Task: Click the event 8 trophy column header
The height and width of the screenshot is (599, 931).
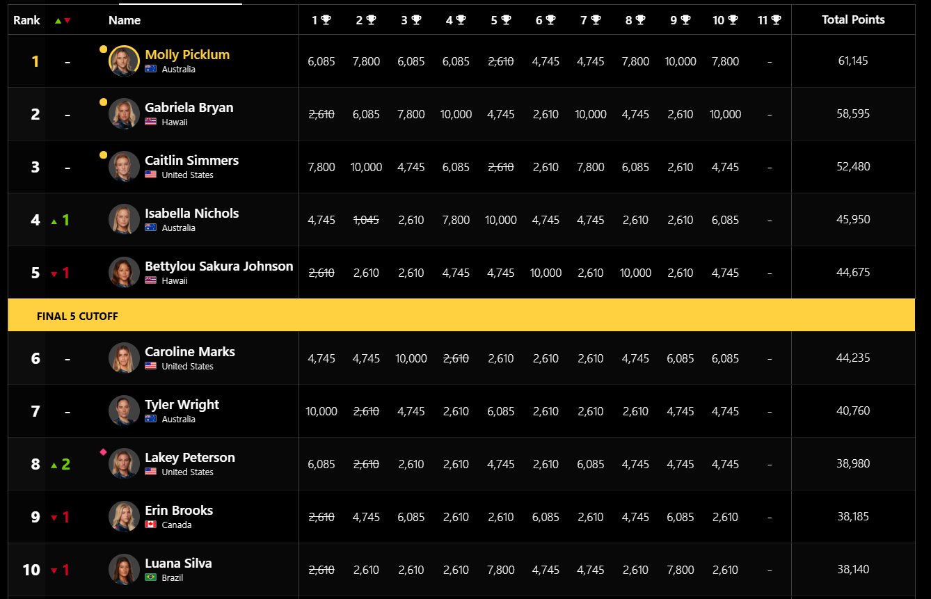Action: [635, 20]
